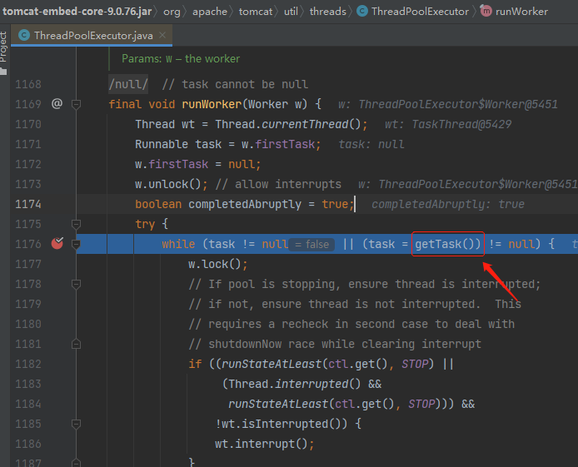This screenshot has width=578, height=467.
Task: Open the Project tool window
Action: [x=3, y=47]
